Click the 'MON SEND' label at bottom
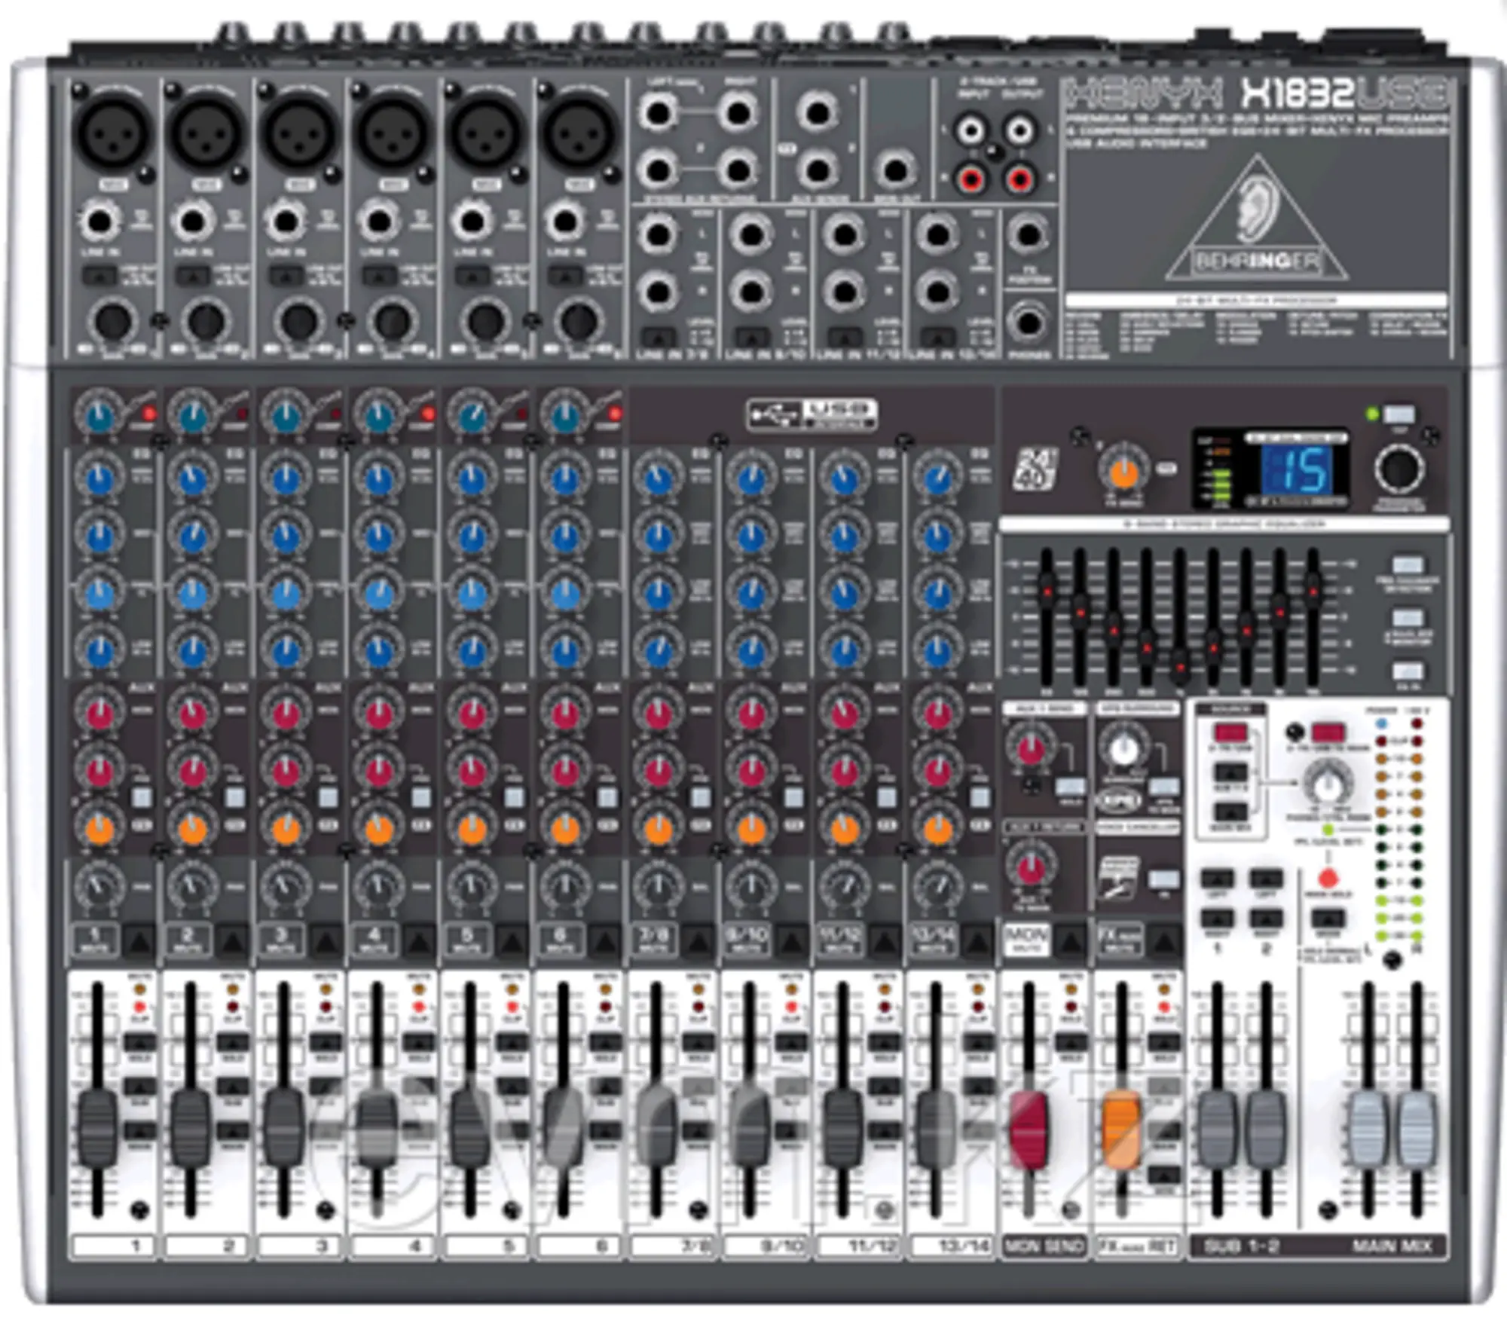Screen dimensions: 1507x1333 [x=1044, y=1245]
